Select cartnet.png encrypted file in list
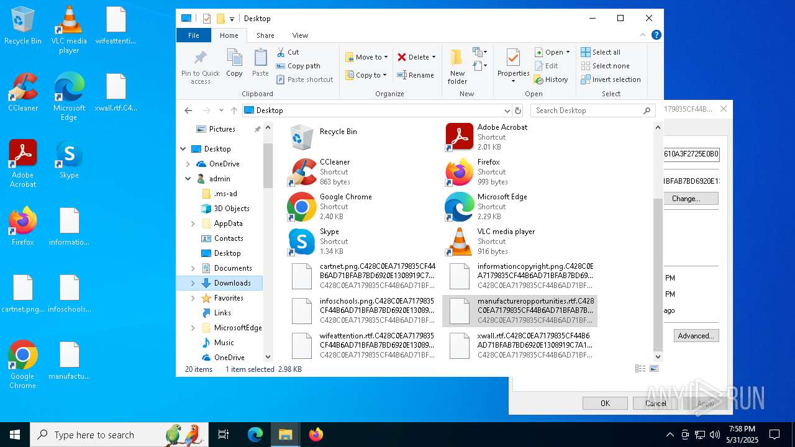Screen dimensions: 795x447 pyautogui.click(x=361, y=276)
